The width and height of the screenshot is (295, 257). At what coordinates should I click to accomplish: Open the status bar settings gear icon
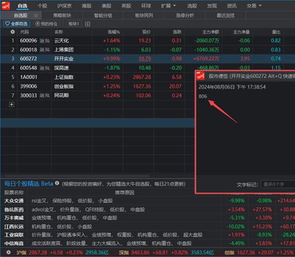coord(9,252)
